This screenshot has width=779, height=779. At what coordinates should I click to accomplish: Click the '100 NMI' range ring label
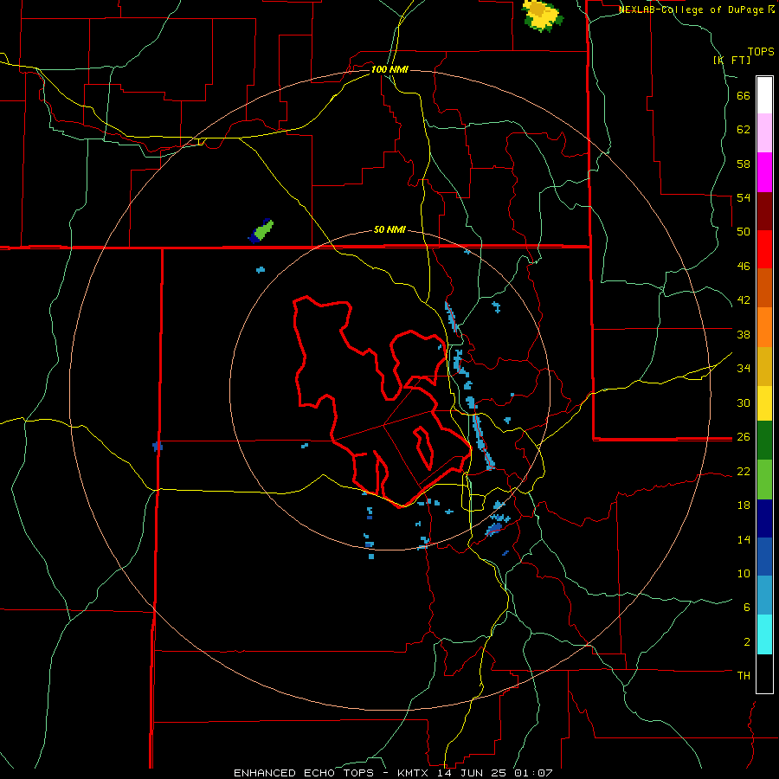coord(389,69)
